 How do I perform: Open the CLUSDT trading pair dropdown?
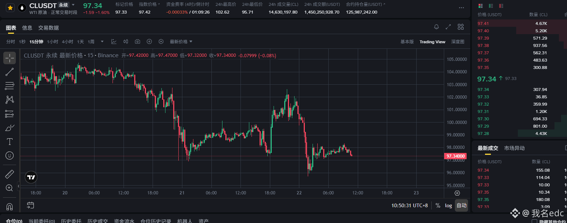(73, 5)
